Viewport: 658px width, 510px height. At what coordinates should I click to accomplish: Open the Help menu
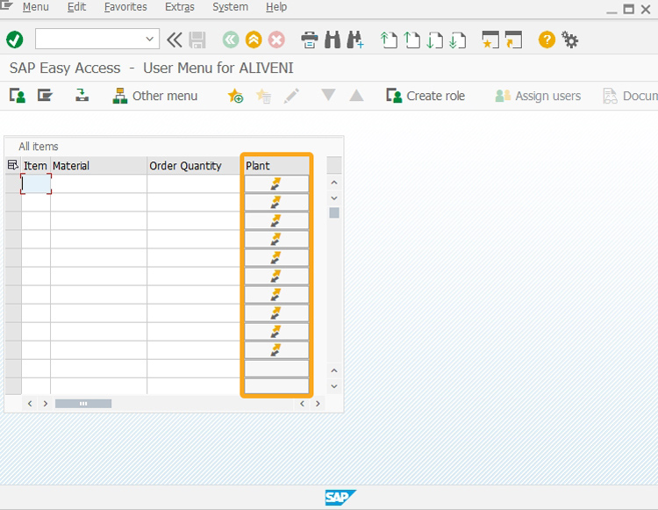[276, 7]
